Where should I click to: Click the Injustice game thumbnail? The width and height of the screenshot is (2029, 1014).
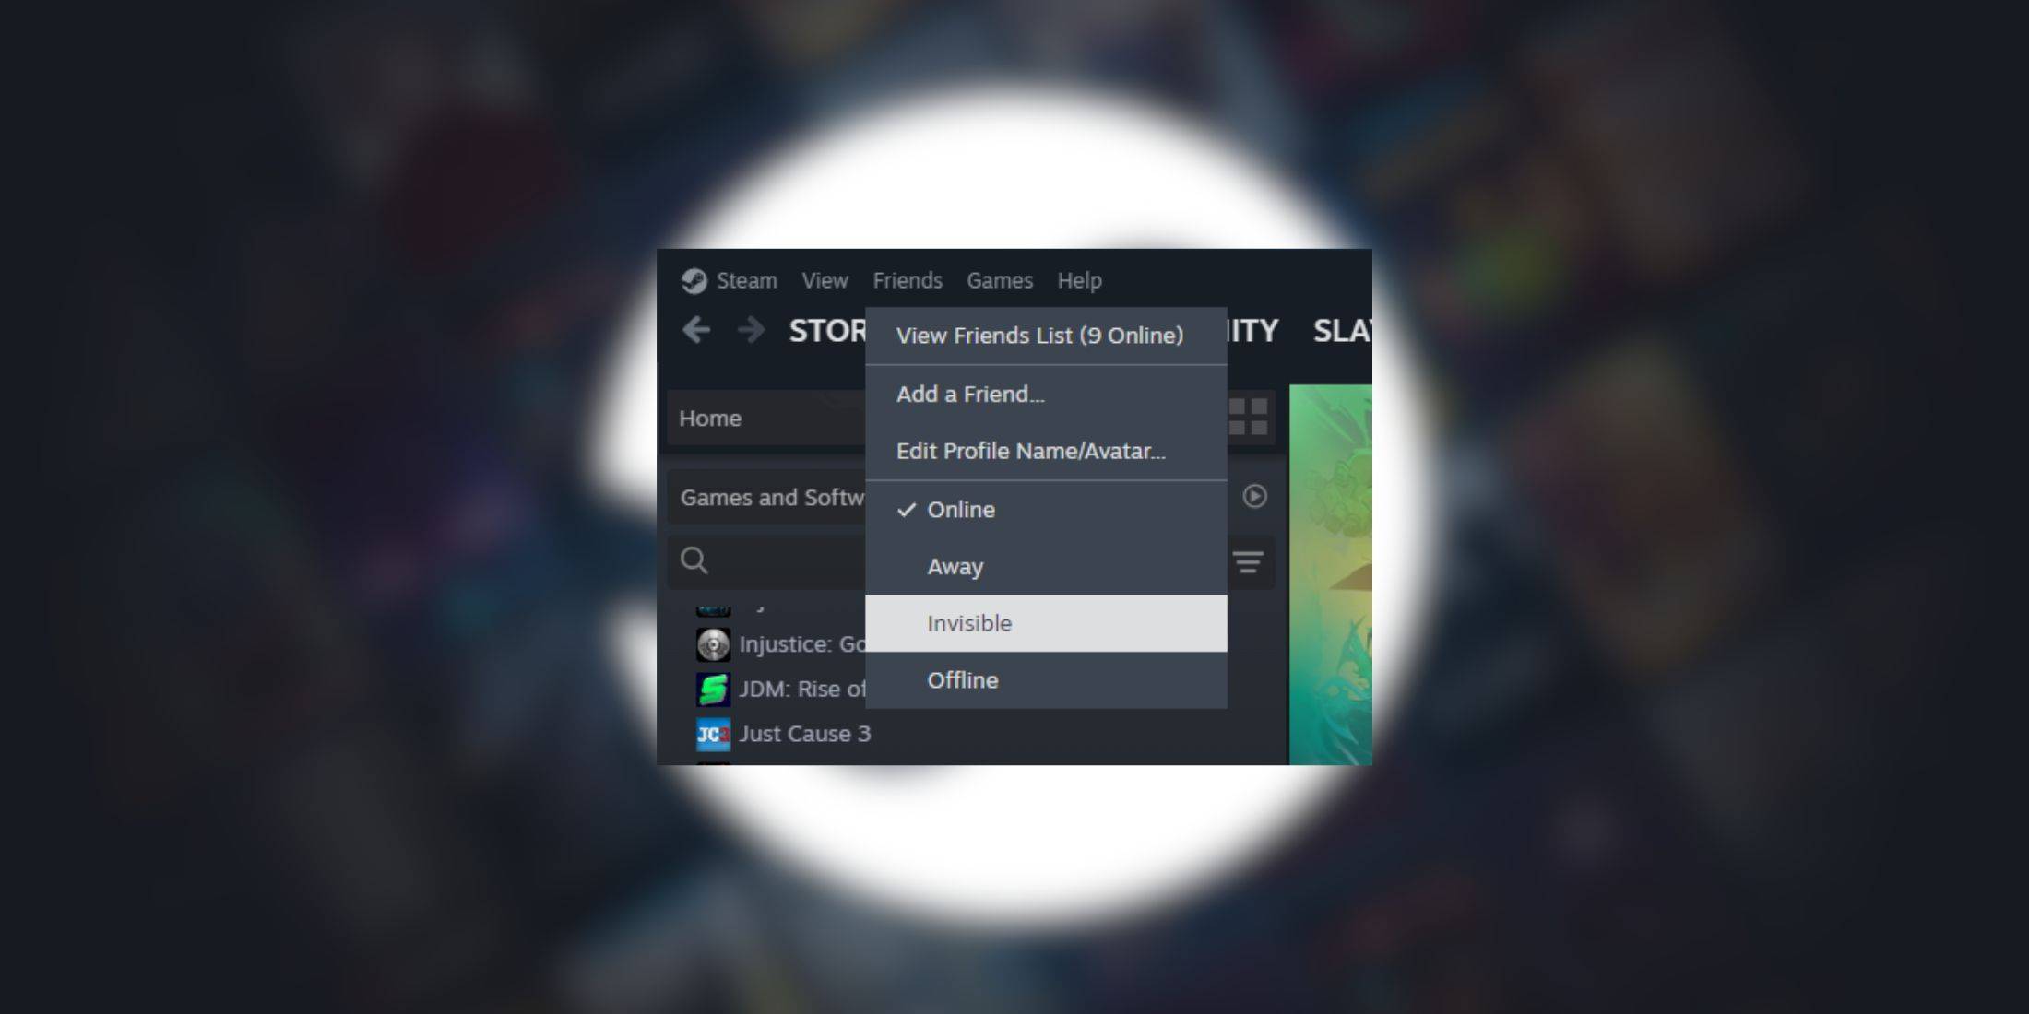click(x=712, y=644)
